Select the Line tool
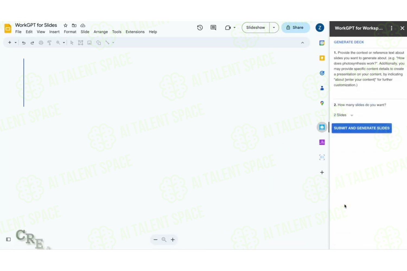 point(107,43)
